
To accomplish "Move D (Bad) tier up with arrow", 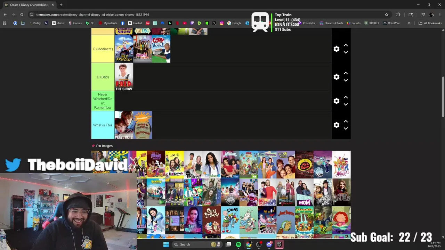I will point(346,73).
